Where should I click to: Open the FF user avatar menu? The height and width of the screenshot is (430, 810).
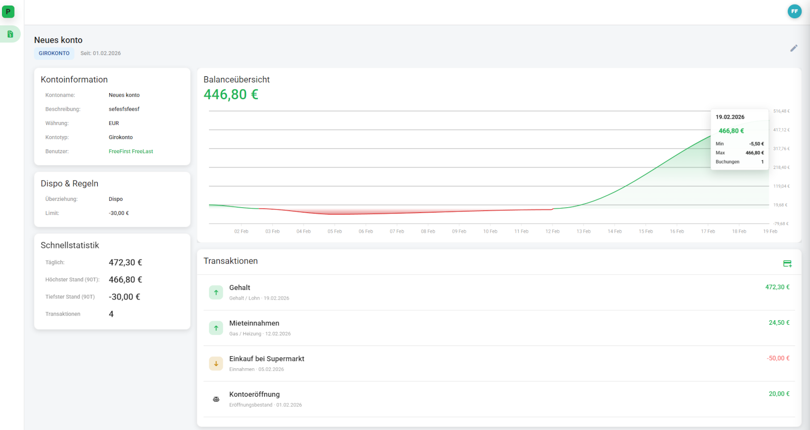pyautogui.click(x=794, y=11)
